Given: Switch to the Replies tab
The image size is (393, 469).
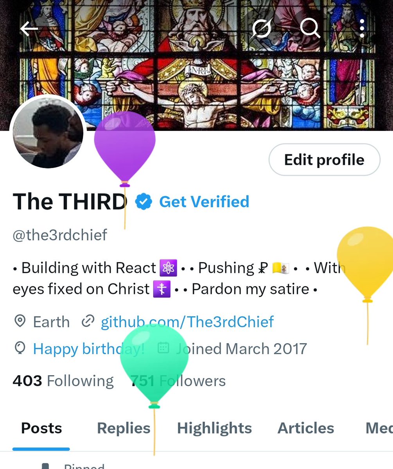Looking at the screenshot, I should tap(124, 428).
